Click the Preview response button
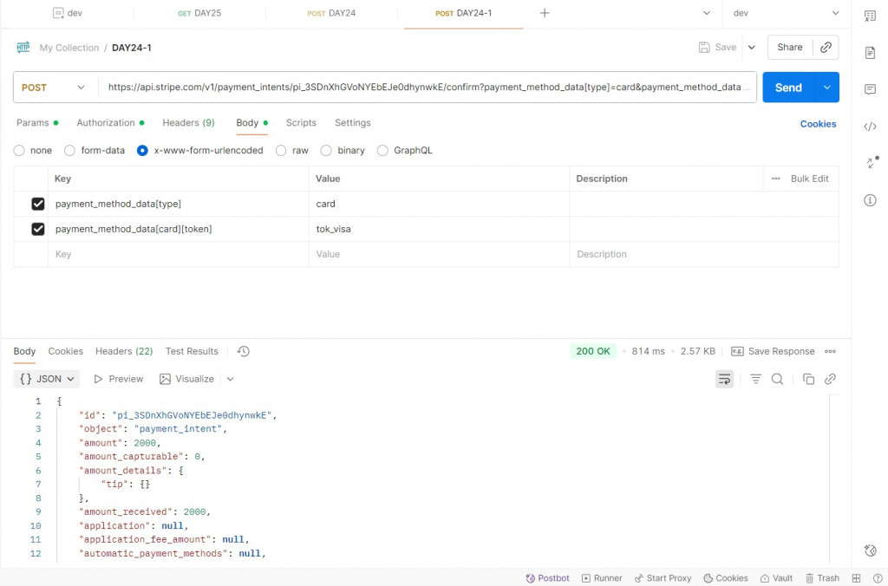This screenshot has width=888, height=586. (118, 379)
